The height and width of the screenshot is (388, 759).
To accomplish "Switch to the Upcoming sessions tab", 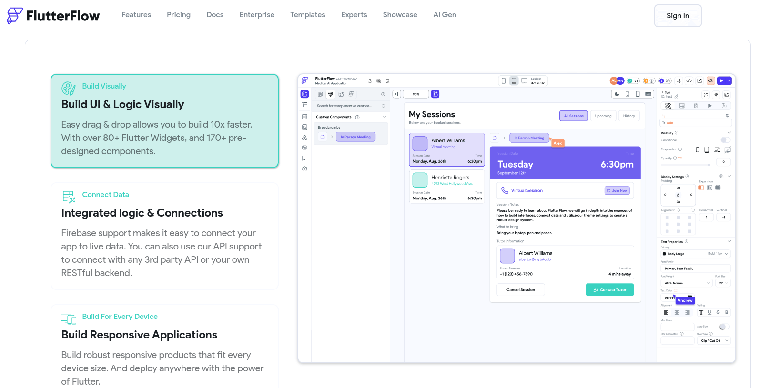I will pyautogui.click(x=603, y=116).
